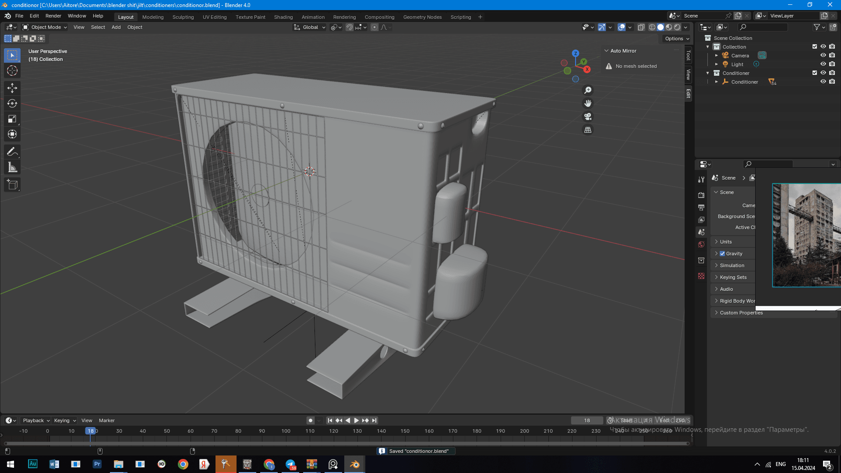The width and height of the screenshot is (841, 473).
Task: Play the animation forward
Action: tap(357, 420)
